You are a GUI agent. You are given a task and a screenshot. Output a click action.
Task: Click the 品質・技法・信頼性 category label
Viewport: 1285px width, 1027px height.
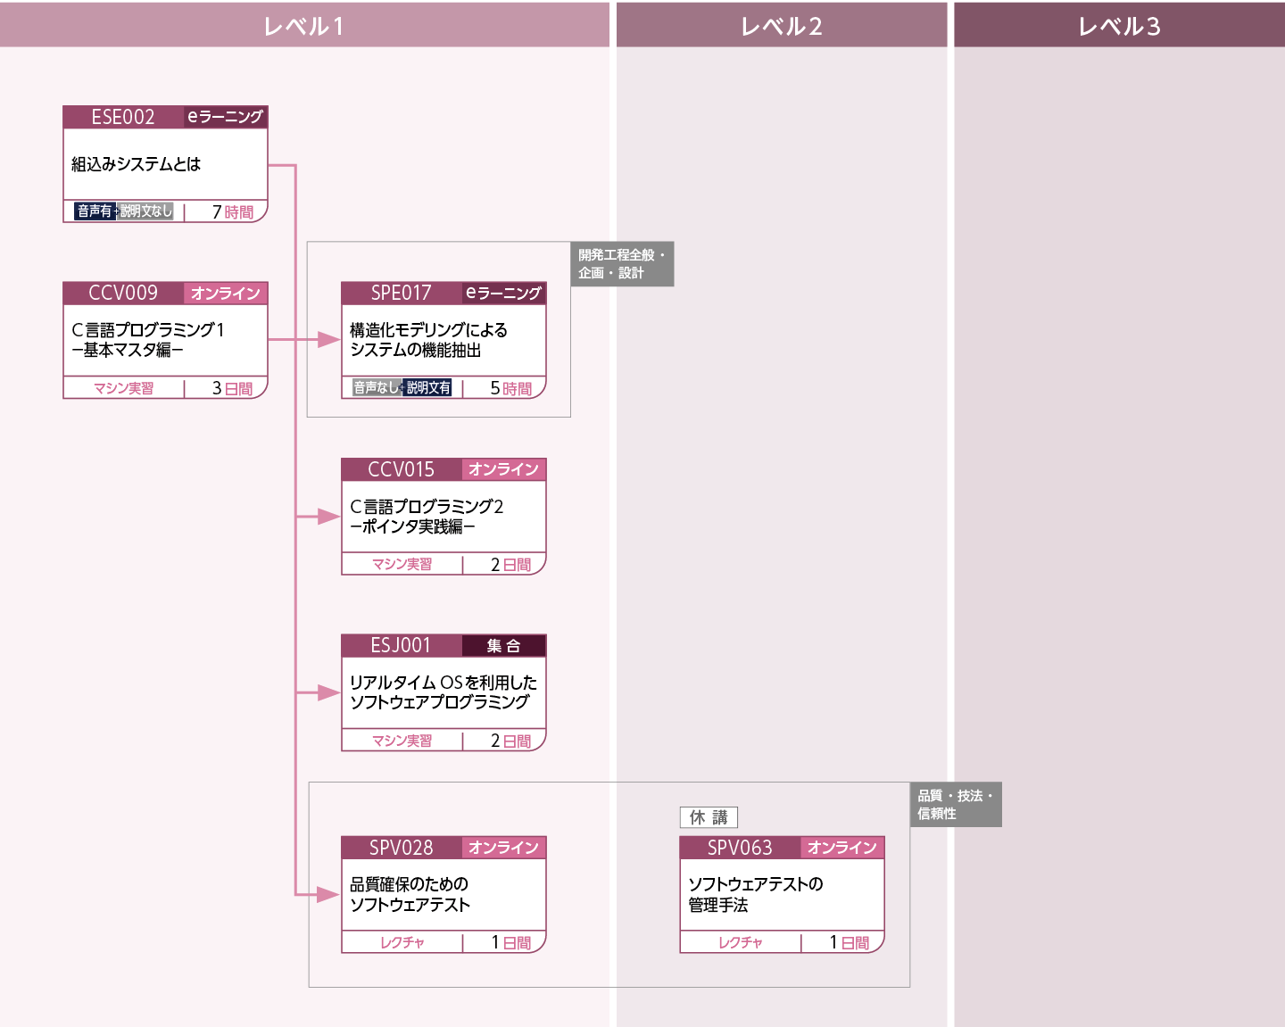click(x=956, y=805)
